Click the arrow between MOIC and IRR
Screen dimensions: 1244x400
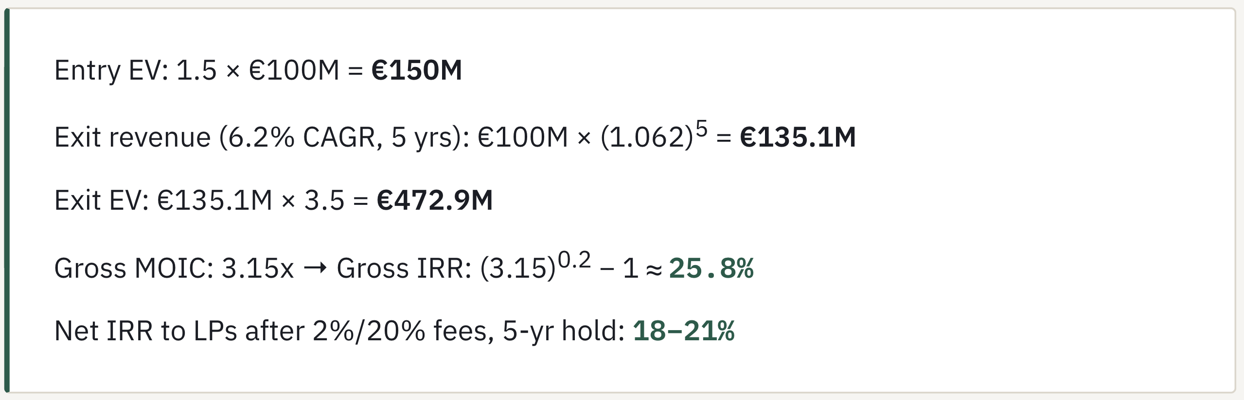click(x=315, y=268)
